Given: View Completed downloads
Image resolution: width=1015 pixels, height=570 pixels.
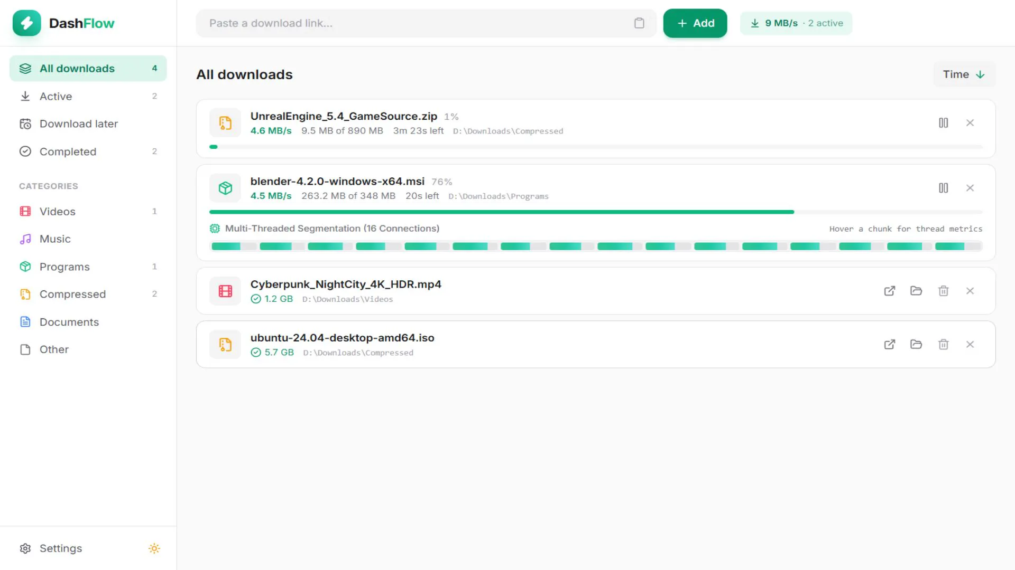Looking at the screenshot, I should 88,151.
